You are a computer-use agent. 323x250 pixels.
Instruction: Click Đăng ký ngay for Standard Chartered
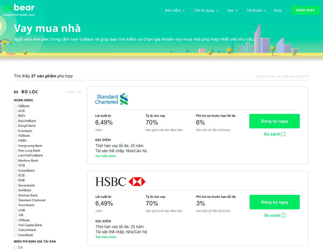tap(274, 121)
